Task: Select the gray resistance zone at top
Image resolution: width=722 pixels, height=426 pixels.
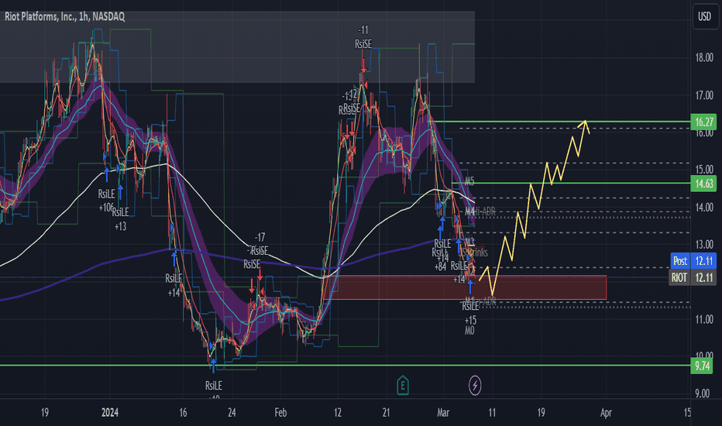Action: pyautogui.click(x=237, y=47)
